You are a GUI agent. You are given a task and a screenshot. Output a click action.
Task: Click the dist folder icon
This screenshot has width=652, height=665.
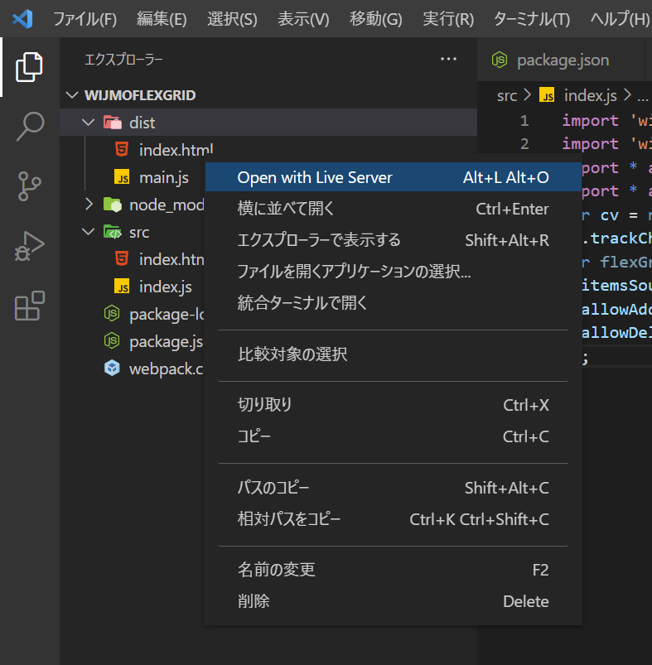[113, 123]
